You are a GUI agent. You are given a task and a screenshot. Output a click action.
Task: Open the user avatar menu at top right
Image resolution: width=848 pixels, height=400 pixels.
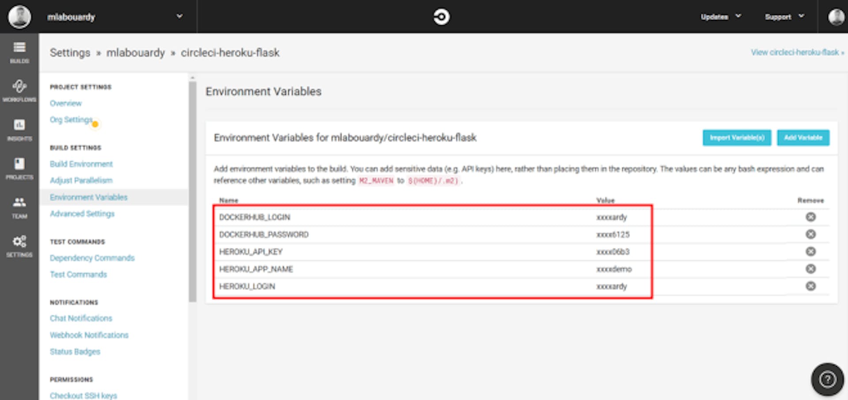point(836,17)
